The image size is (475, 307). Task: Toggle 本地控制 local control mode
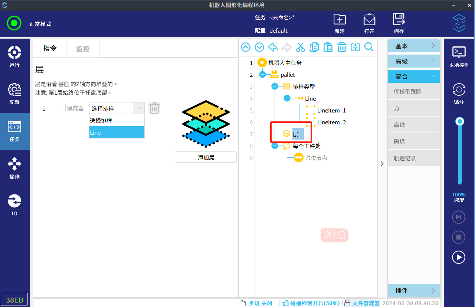[x=459, y=57]
